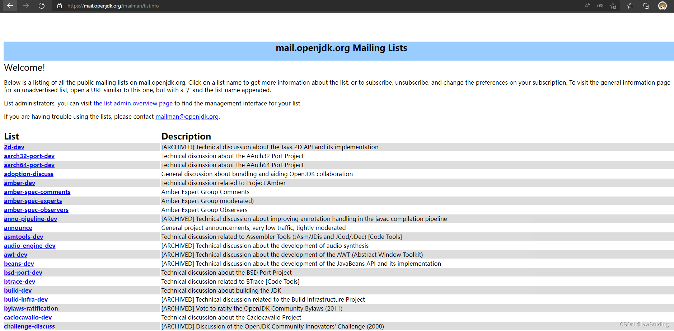Viewport: 674px width, 331px height.
Task: Open the announce mailing list
Action: pos(18,228)
